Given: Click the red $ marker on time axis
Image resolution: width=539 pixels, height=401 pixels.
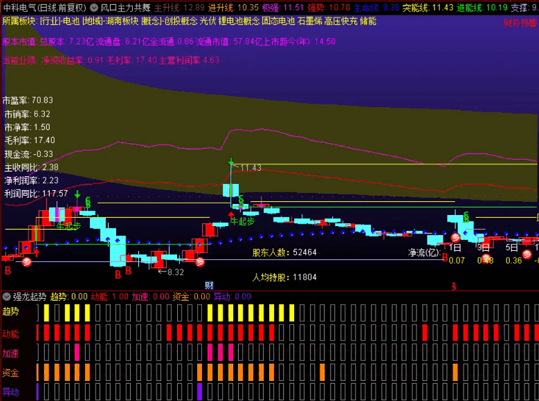Looking at the screenshot, I should [x=454, y=286].
